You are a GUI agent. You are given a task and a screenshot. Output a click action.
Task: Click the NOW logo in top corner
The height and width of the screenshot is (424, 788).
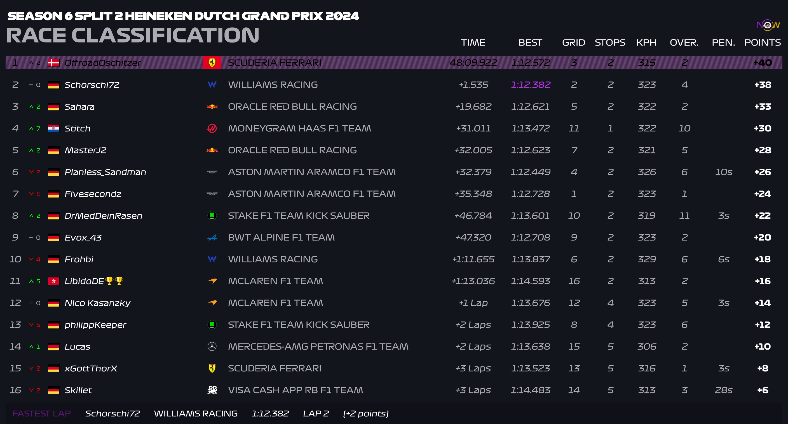click(x=768, y=25)
